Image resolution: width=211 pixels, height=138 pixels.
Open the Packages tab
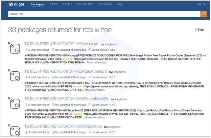click(x=37, y=4)
